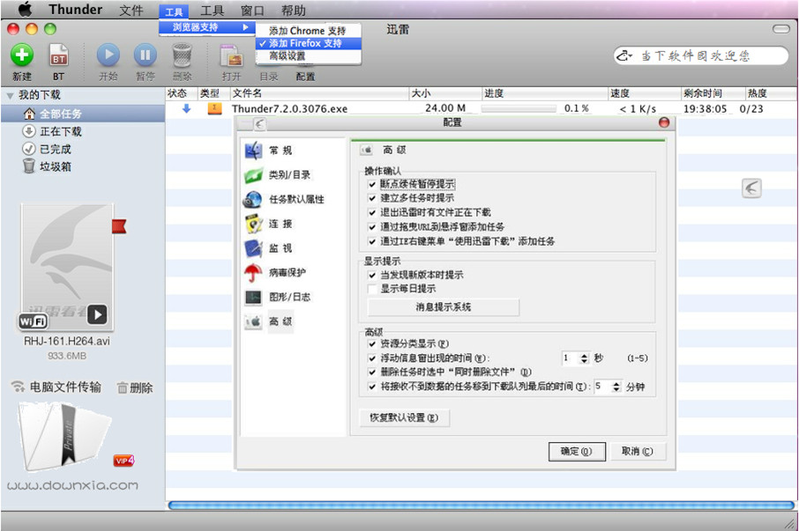This screenshot has height=531, width=799.
Task: Click the Pause toolbar icon
Action: [146, 55]
